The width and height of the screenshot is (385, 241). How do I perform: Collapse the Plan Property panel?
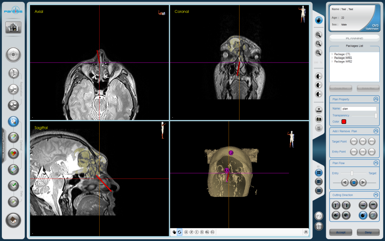375,99
